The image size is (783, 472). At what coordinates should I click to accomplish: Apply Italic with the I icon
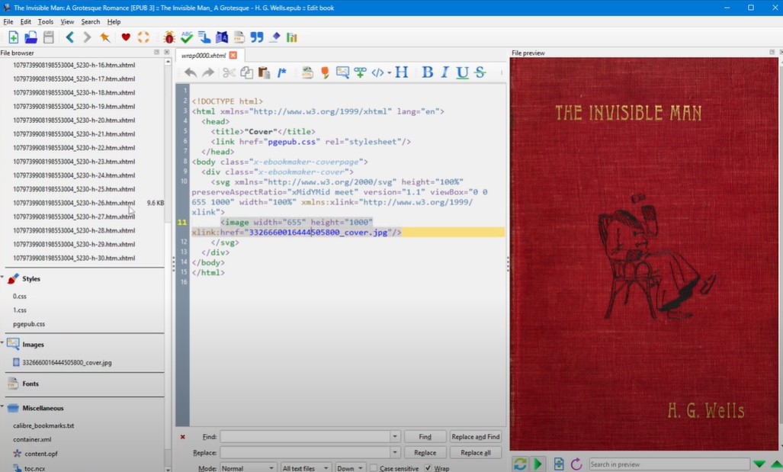point(444,72)
